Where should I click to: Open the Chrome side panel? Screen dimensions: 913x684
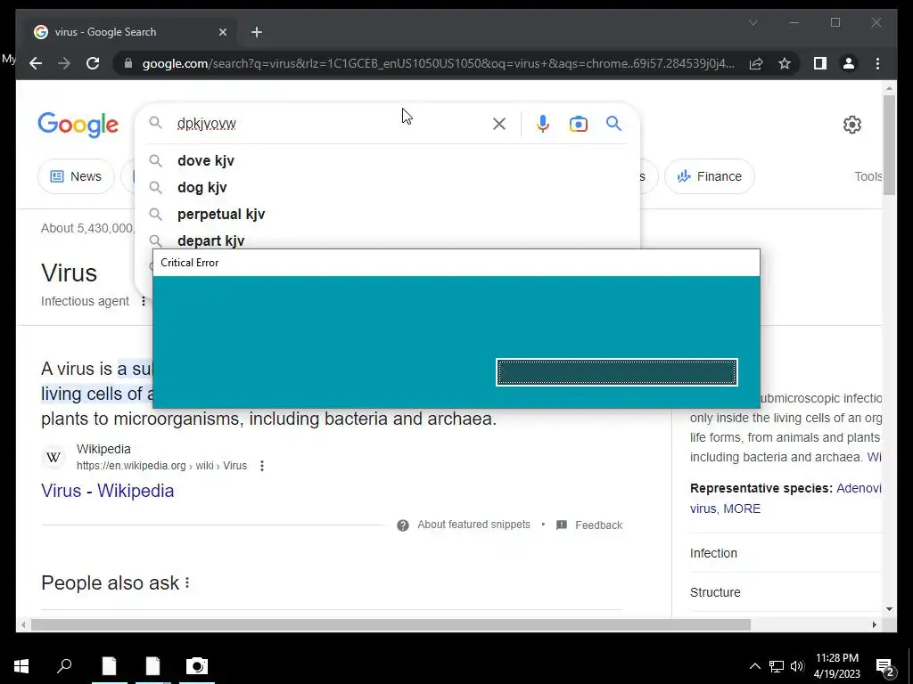click(820, 63)
